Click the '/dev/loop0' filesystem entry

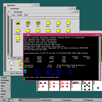(29, 67)
